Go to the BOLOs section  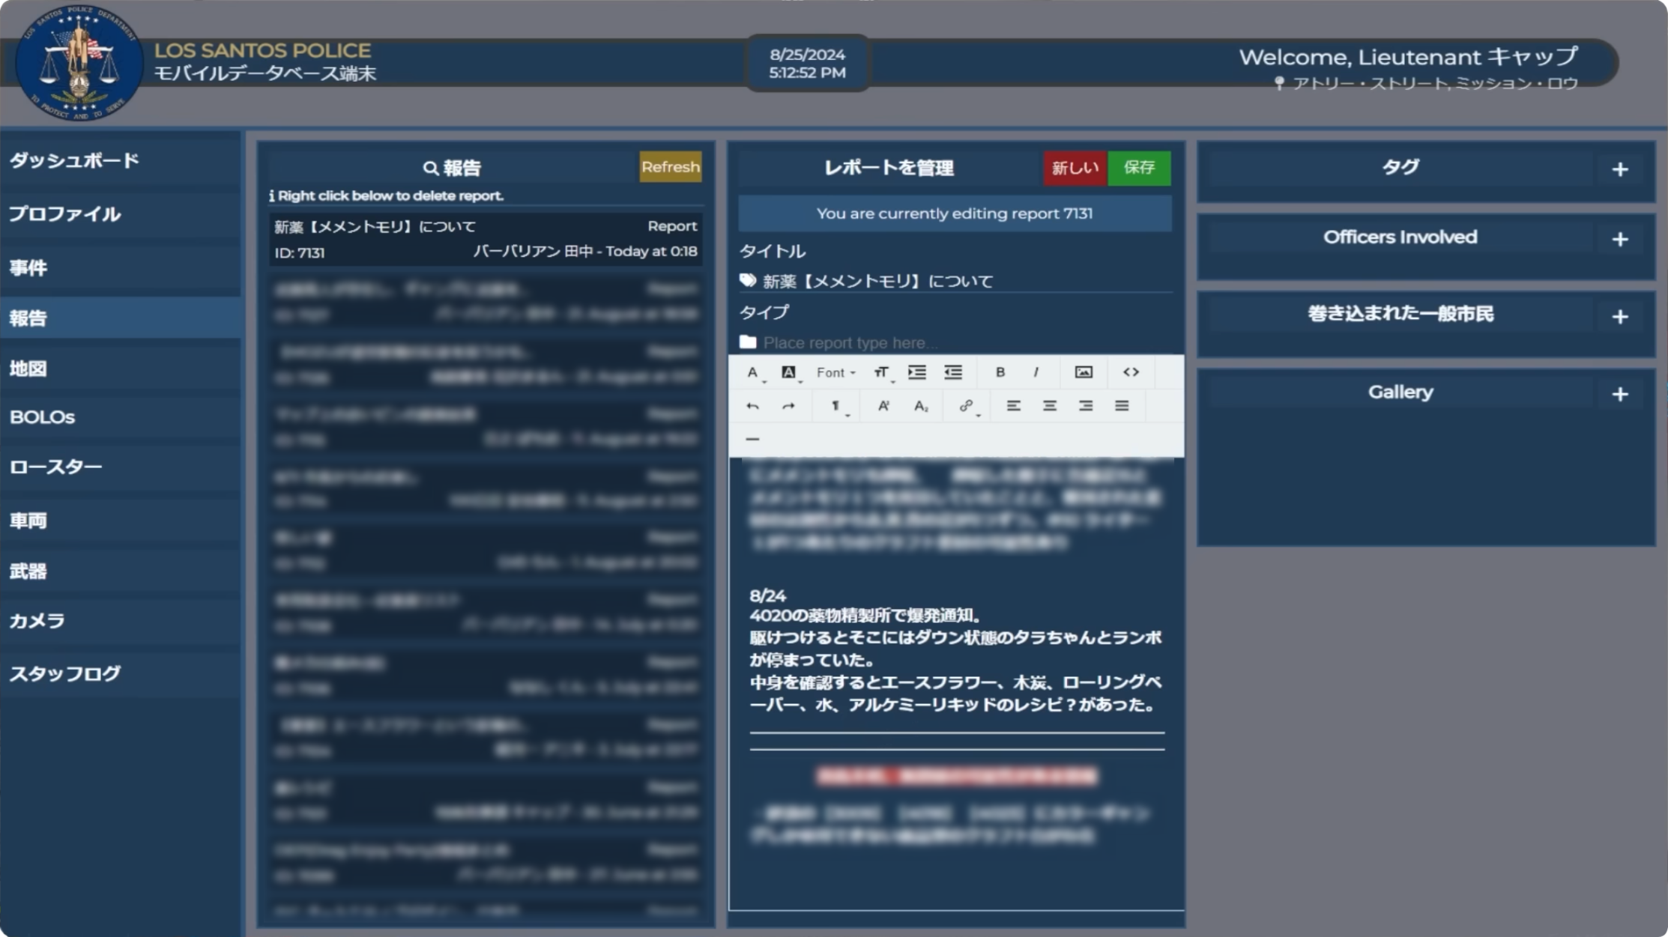pyautogui.click(x=42, y=417)
